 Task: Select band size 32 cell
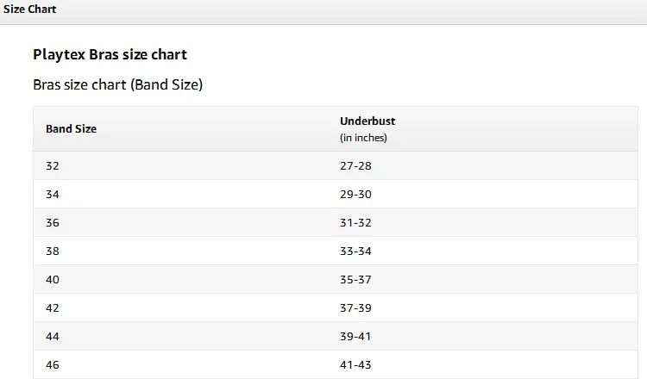pyautogui.click(x=53, y=165)
